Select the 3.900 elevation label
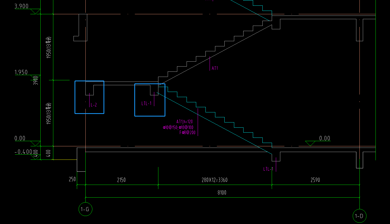This screenshot has width=390, height=224. (21, 6)
